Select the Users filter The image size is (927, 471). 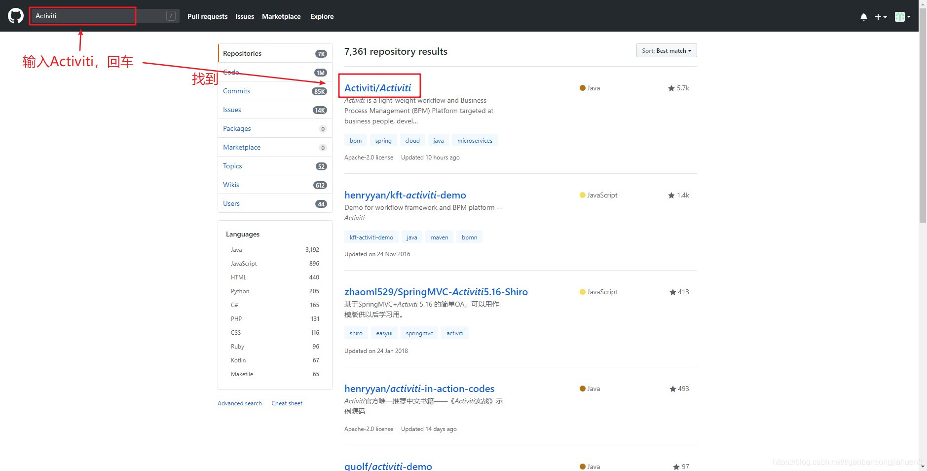pos(275,203)
